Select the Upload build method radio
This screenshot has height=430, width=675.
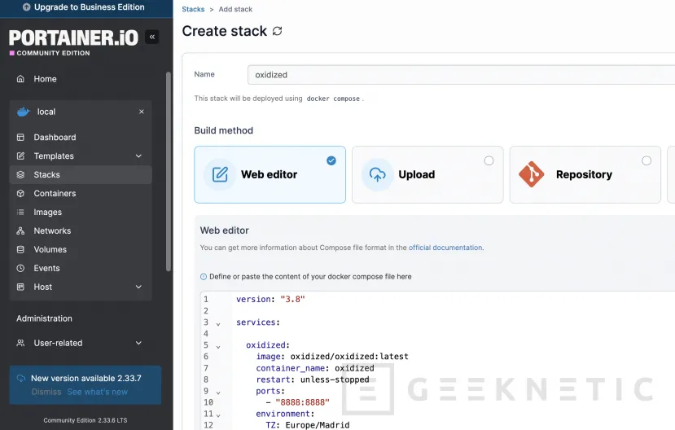489,160
